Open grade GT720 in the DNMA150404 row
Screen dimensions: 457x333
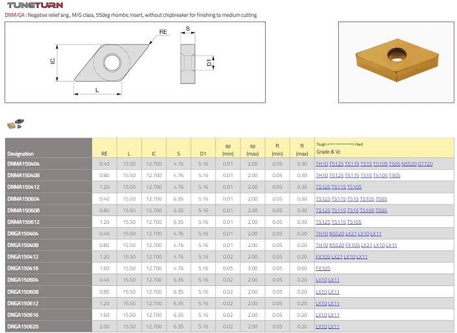point(425,164)
